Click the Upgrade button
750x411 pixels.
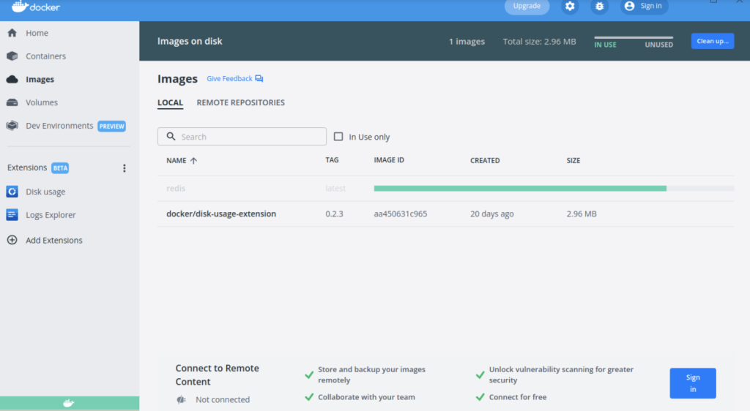point(527,6)
